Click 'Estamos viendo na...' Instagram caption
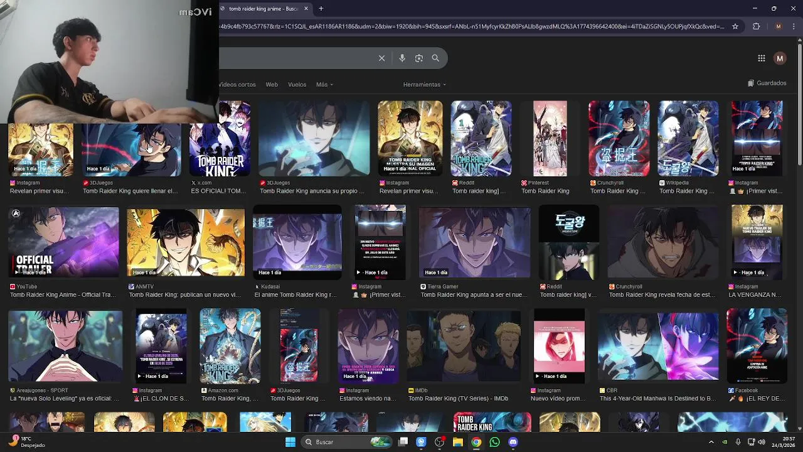Image resolution: width=803 pixels, height=452 pixels. (368, 398)
